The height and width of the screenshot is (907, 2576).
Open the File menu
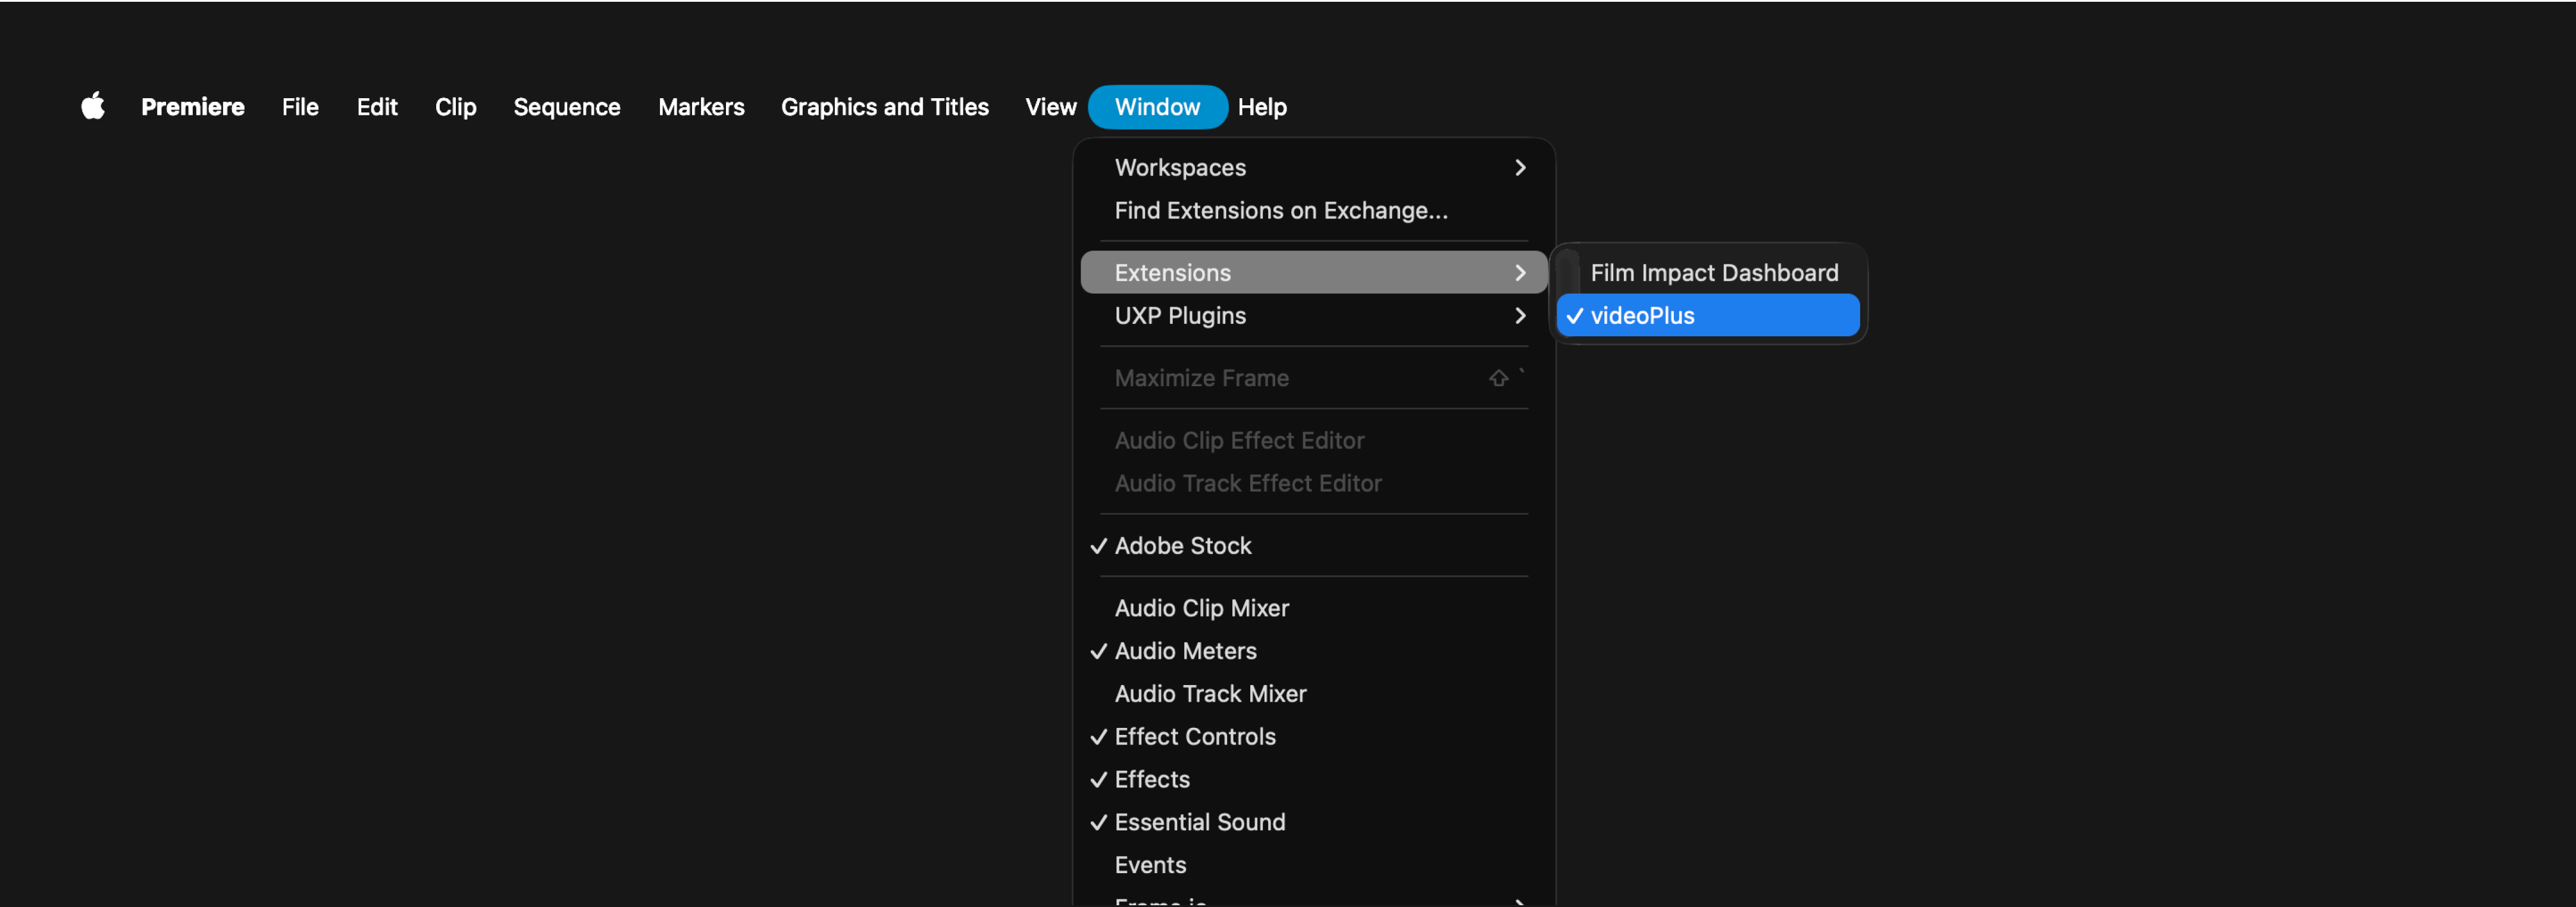point(300,107)
